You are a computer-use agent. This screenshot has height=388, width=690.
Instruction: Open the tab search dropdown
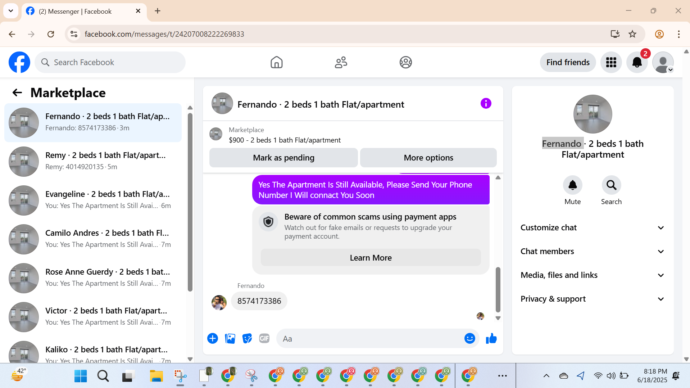click(11, 11)
